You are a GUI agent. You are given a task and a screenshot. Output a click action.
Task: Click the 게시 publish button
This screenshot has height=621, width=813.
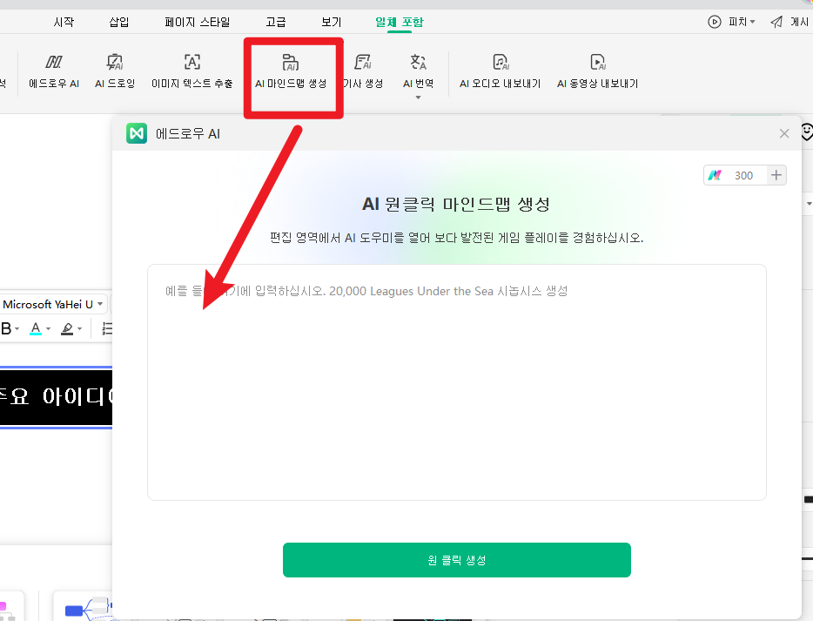pyautogui.click(x=789, y=22)
